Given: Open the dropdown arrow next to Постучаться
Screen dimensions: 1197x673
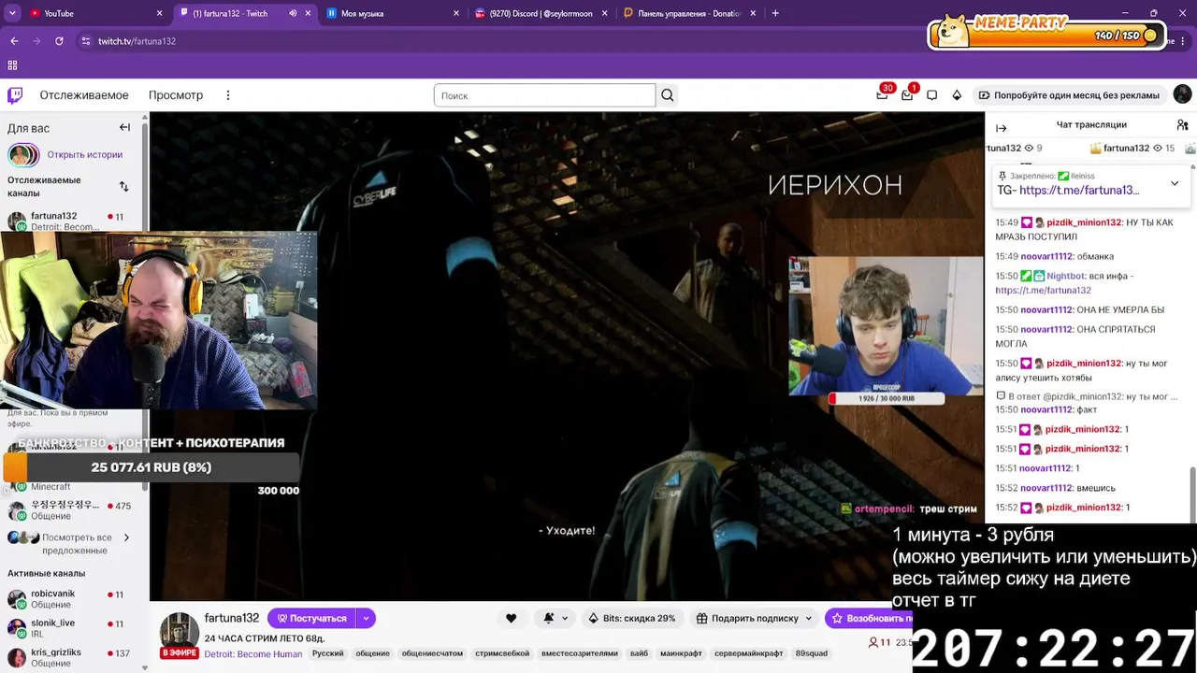Looking at the screenshot, I should pos(366,618).
